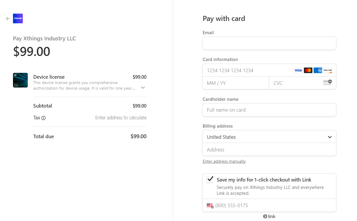Click the Mastercard icon

[308, 70]
